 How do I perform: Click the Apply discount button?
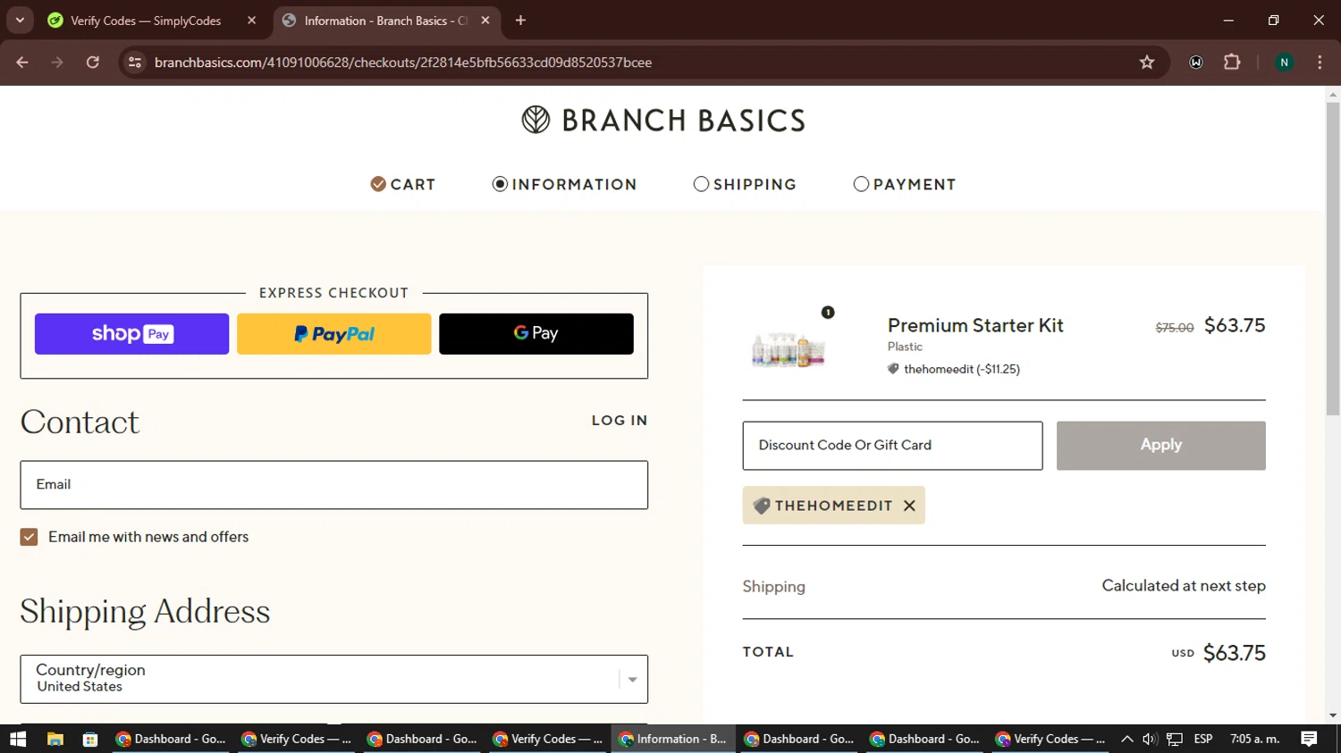coord(1160,446)
